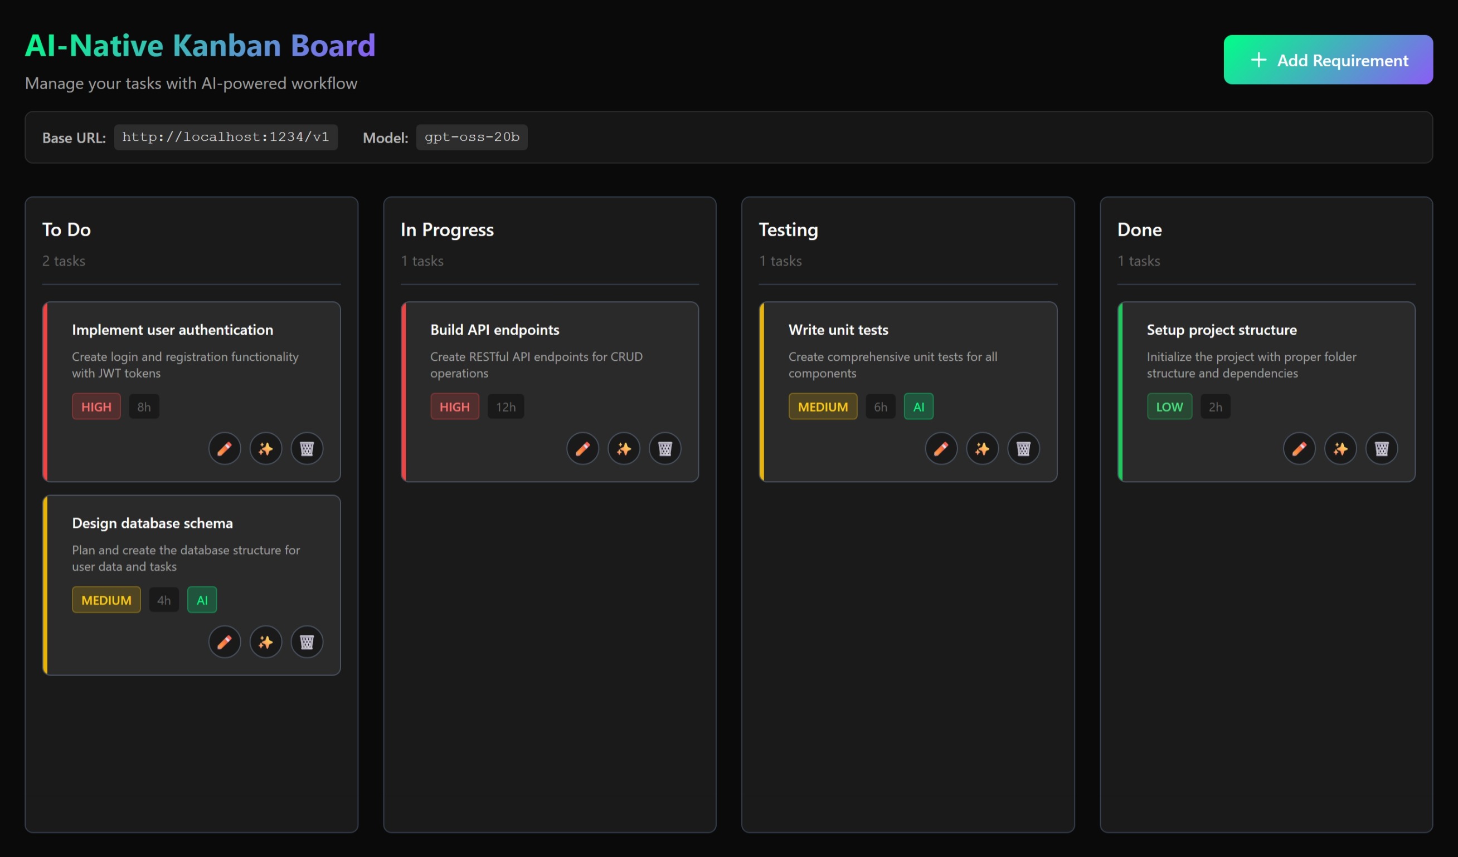Trigger AI sparkle on Write unit tests
Viewport: 1458px width, 857px height.
(x=982, y=448)
